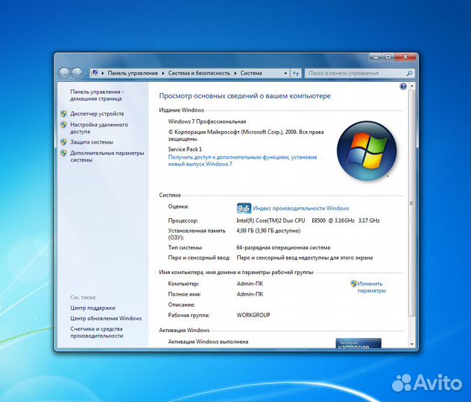Open Защита системы
This screenshot has height=402, width=471.
92,142
